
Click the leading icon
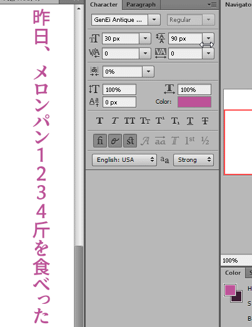tap(161, 38)
